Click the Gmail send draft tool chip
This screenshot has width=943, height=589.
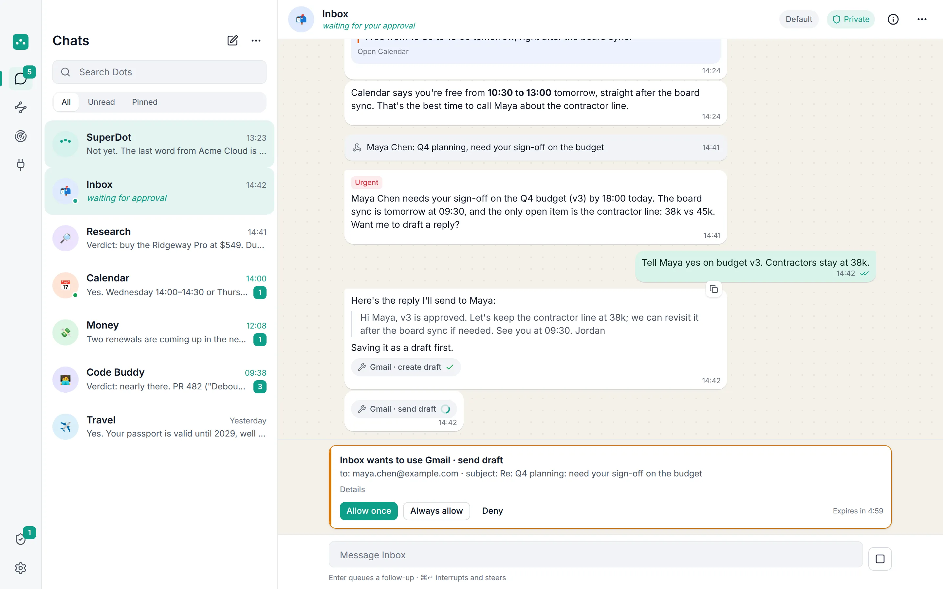[404, 409]
